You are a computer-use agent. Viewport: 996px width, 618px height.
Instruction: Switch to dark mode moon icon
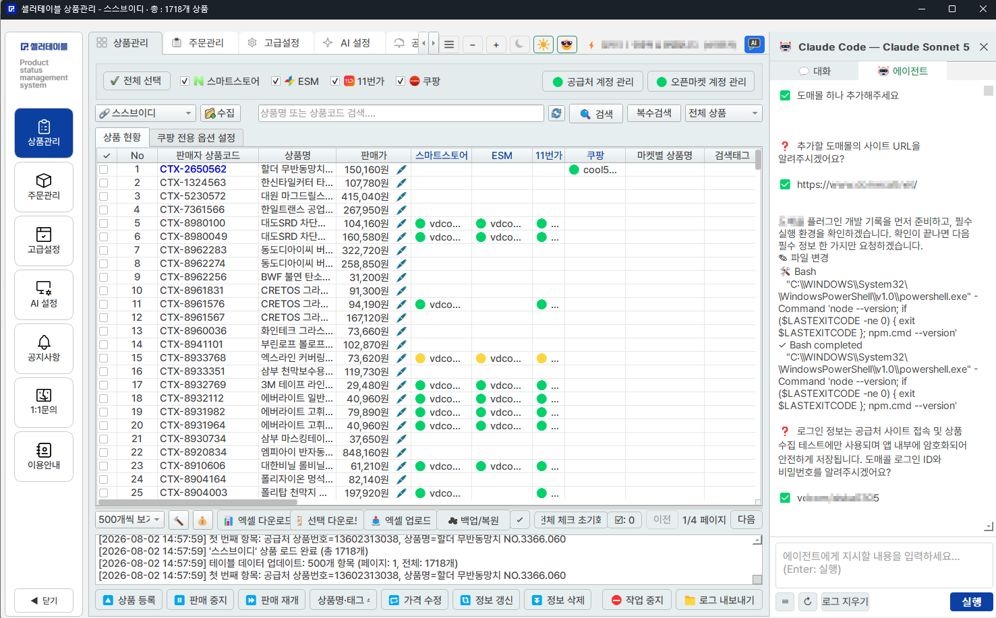pos(519,44)
